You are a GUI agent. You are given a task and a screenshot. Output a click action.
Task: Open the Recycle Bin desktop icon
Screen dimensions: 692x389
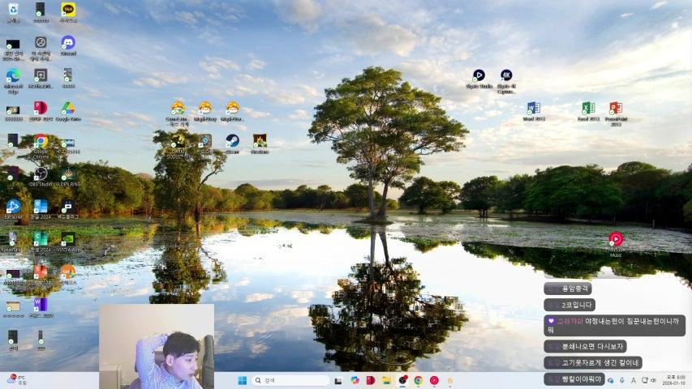pyautogui.click(x=13, y=12)
